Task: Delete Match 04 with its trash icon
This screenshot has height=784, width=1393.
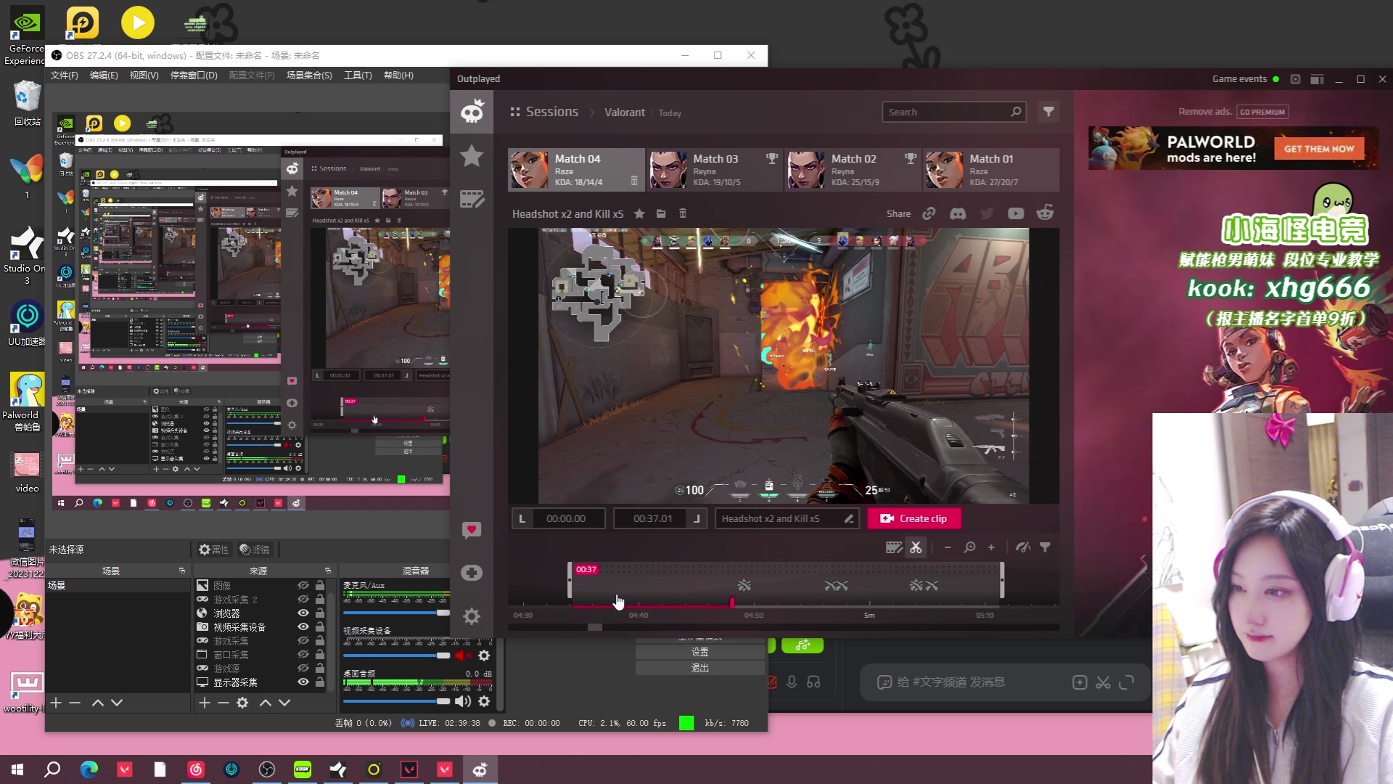Action: click(x=634, y=181)
